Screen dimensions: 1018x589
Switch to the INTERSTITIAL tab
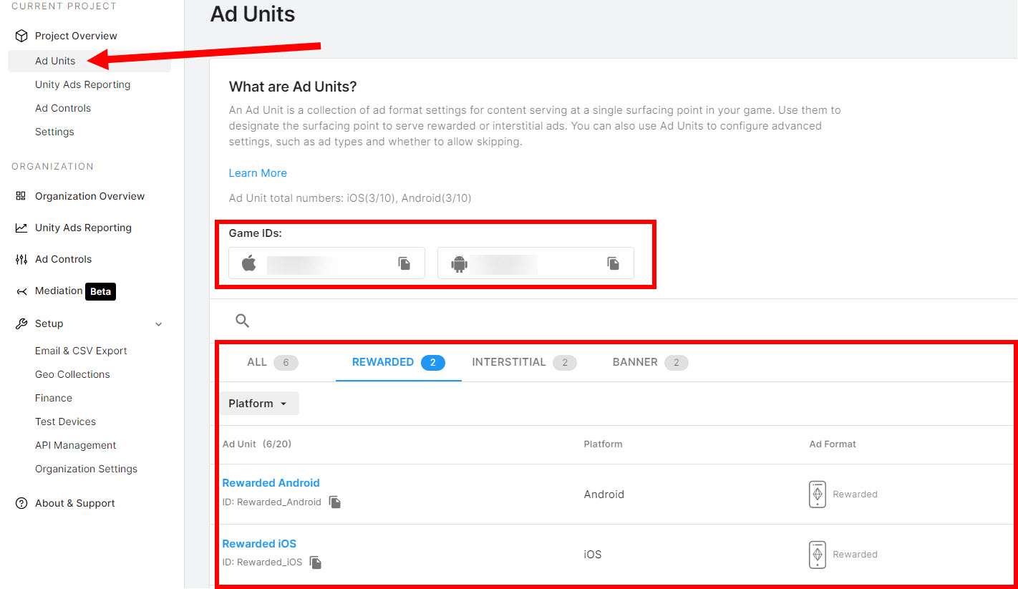[x=524, y=362]
